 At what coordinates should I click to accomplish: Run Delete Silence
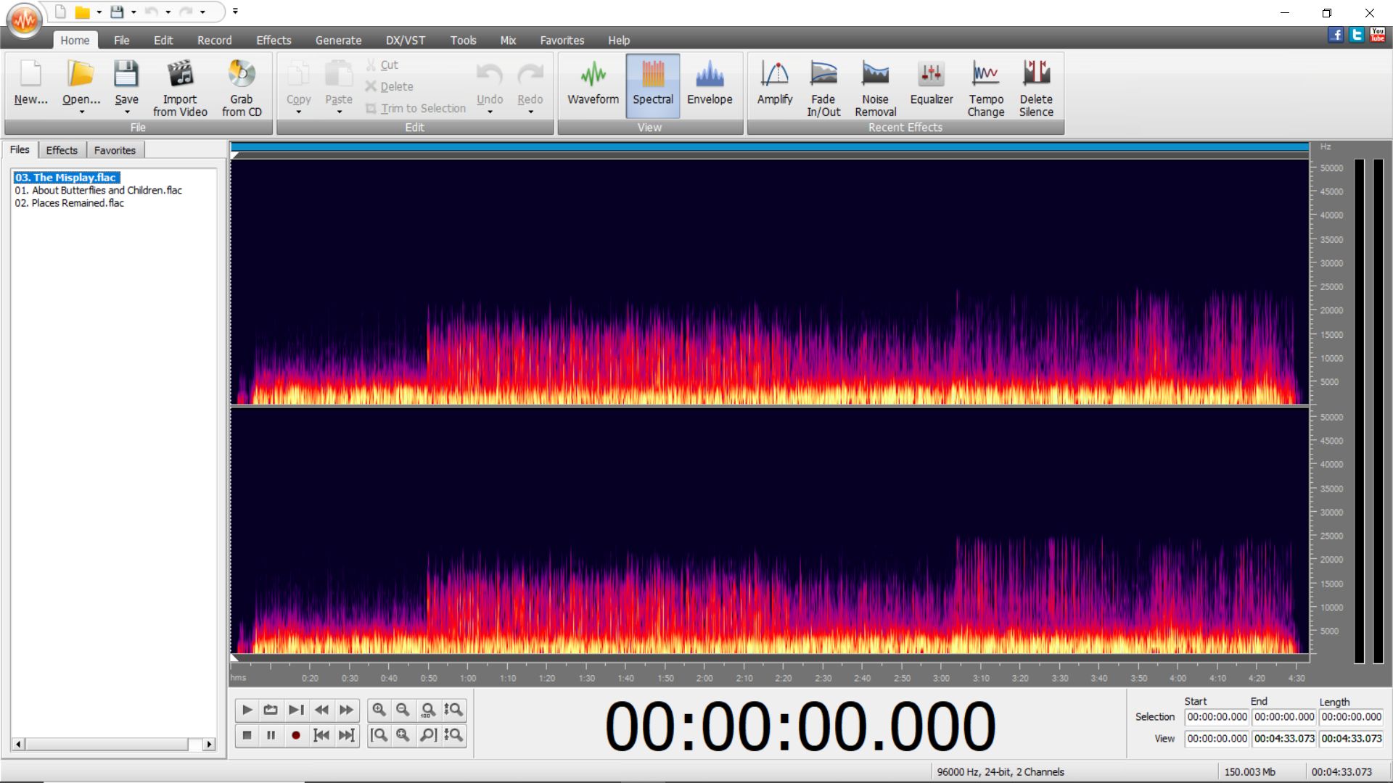click(x=1036, y=88)
